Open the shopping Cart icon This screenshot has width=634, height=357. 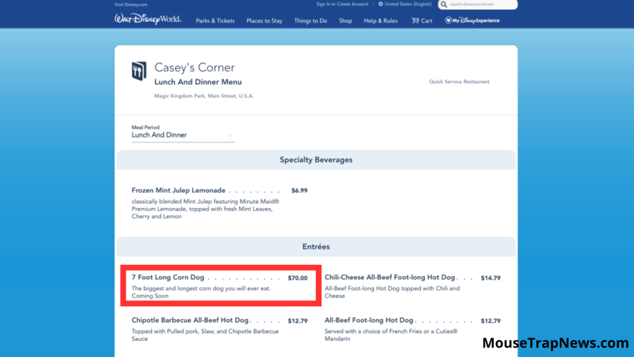(415, 21)
